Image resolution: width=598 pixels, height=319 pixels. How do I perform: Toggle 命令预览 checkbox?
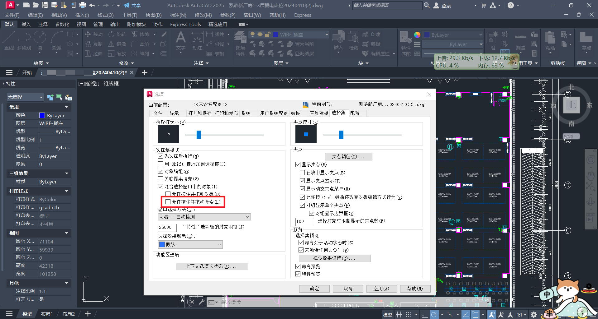[298, 266]
